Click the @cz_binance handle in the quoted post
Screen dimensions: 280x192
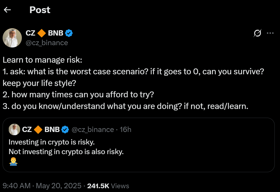93,129
